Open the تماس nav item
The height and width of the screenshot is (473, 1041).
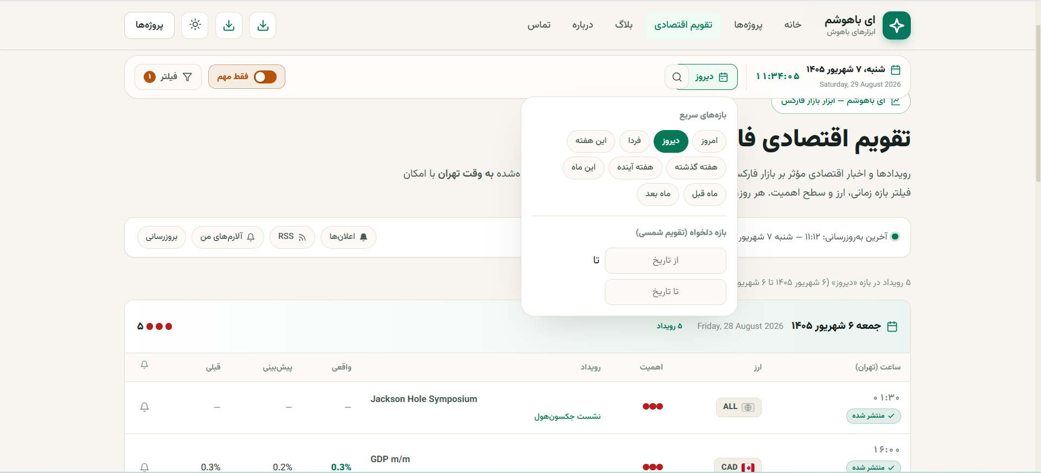pos(539,25)
